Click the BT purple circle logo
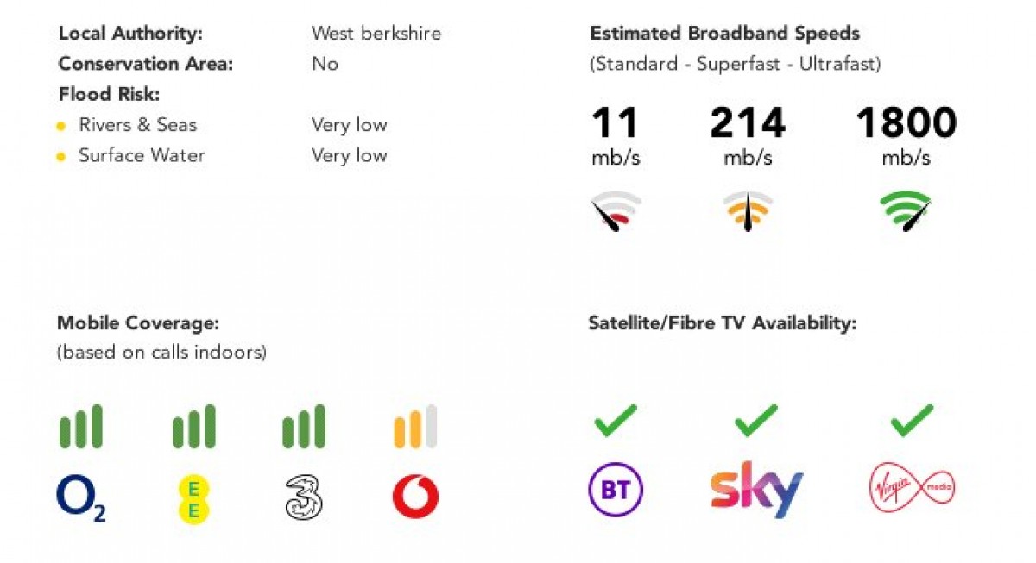Screen dimensions: 1036x563 (615, 491)
